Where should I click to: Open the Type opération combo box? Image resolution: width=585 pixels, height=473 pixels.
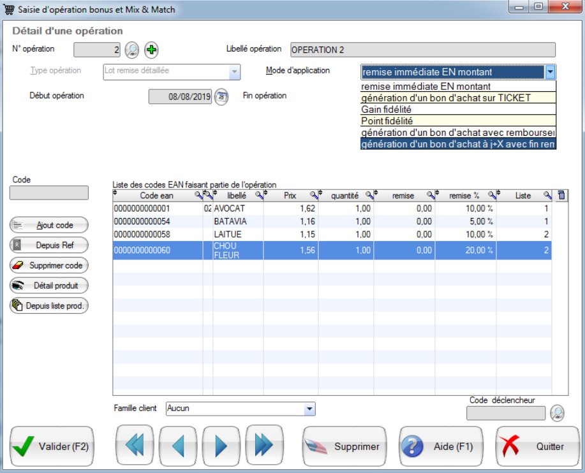click(234, 71)
